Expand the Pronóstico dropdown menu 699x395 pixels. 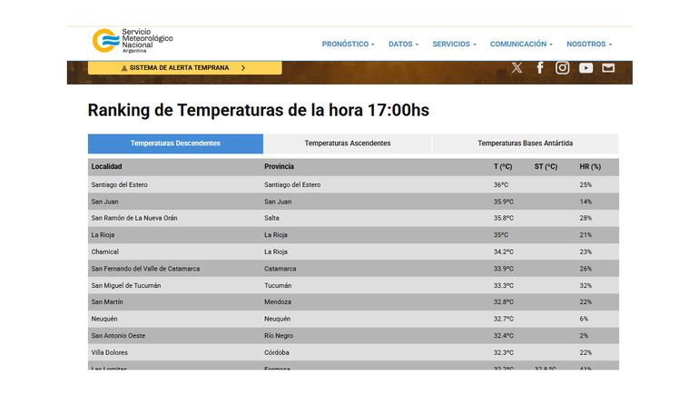349,44
